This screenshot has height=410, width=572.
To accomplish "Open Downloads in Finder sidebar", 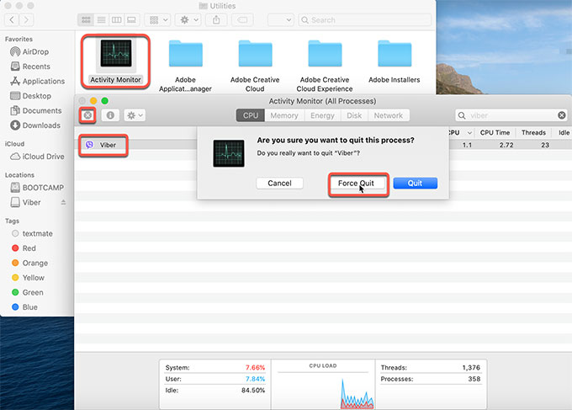I will pyautogui.click(x=41, y=125).
